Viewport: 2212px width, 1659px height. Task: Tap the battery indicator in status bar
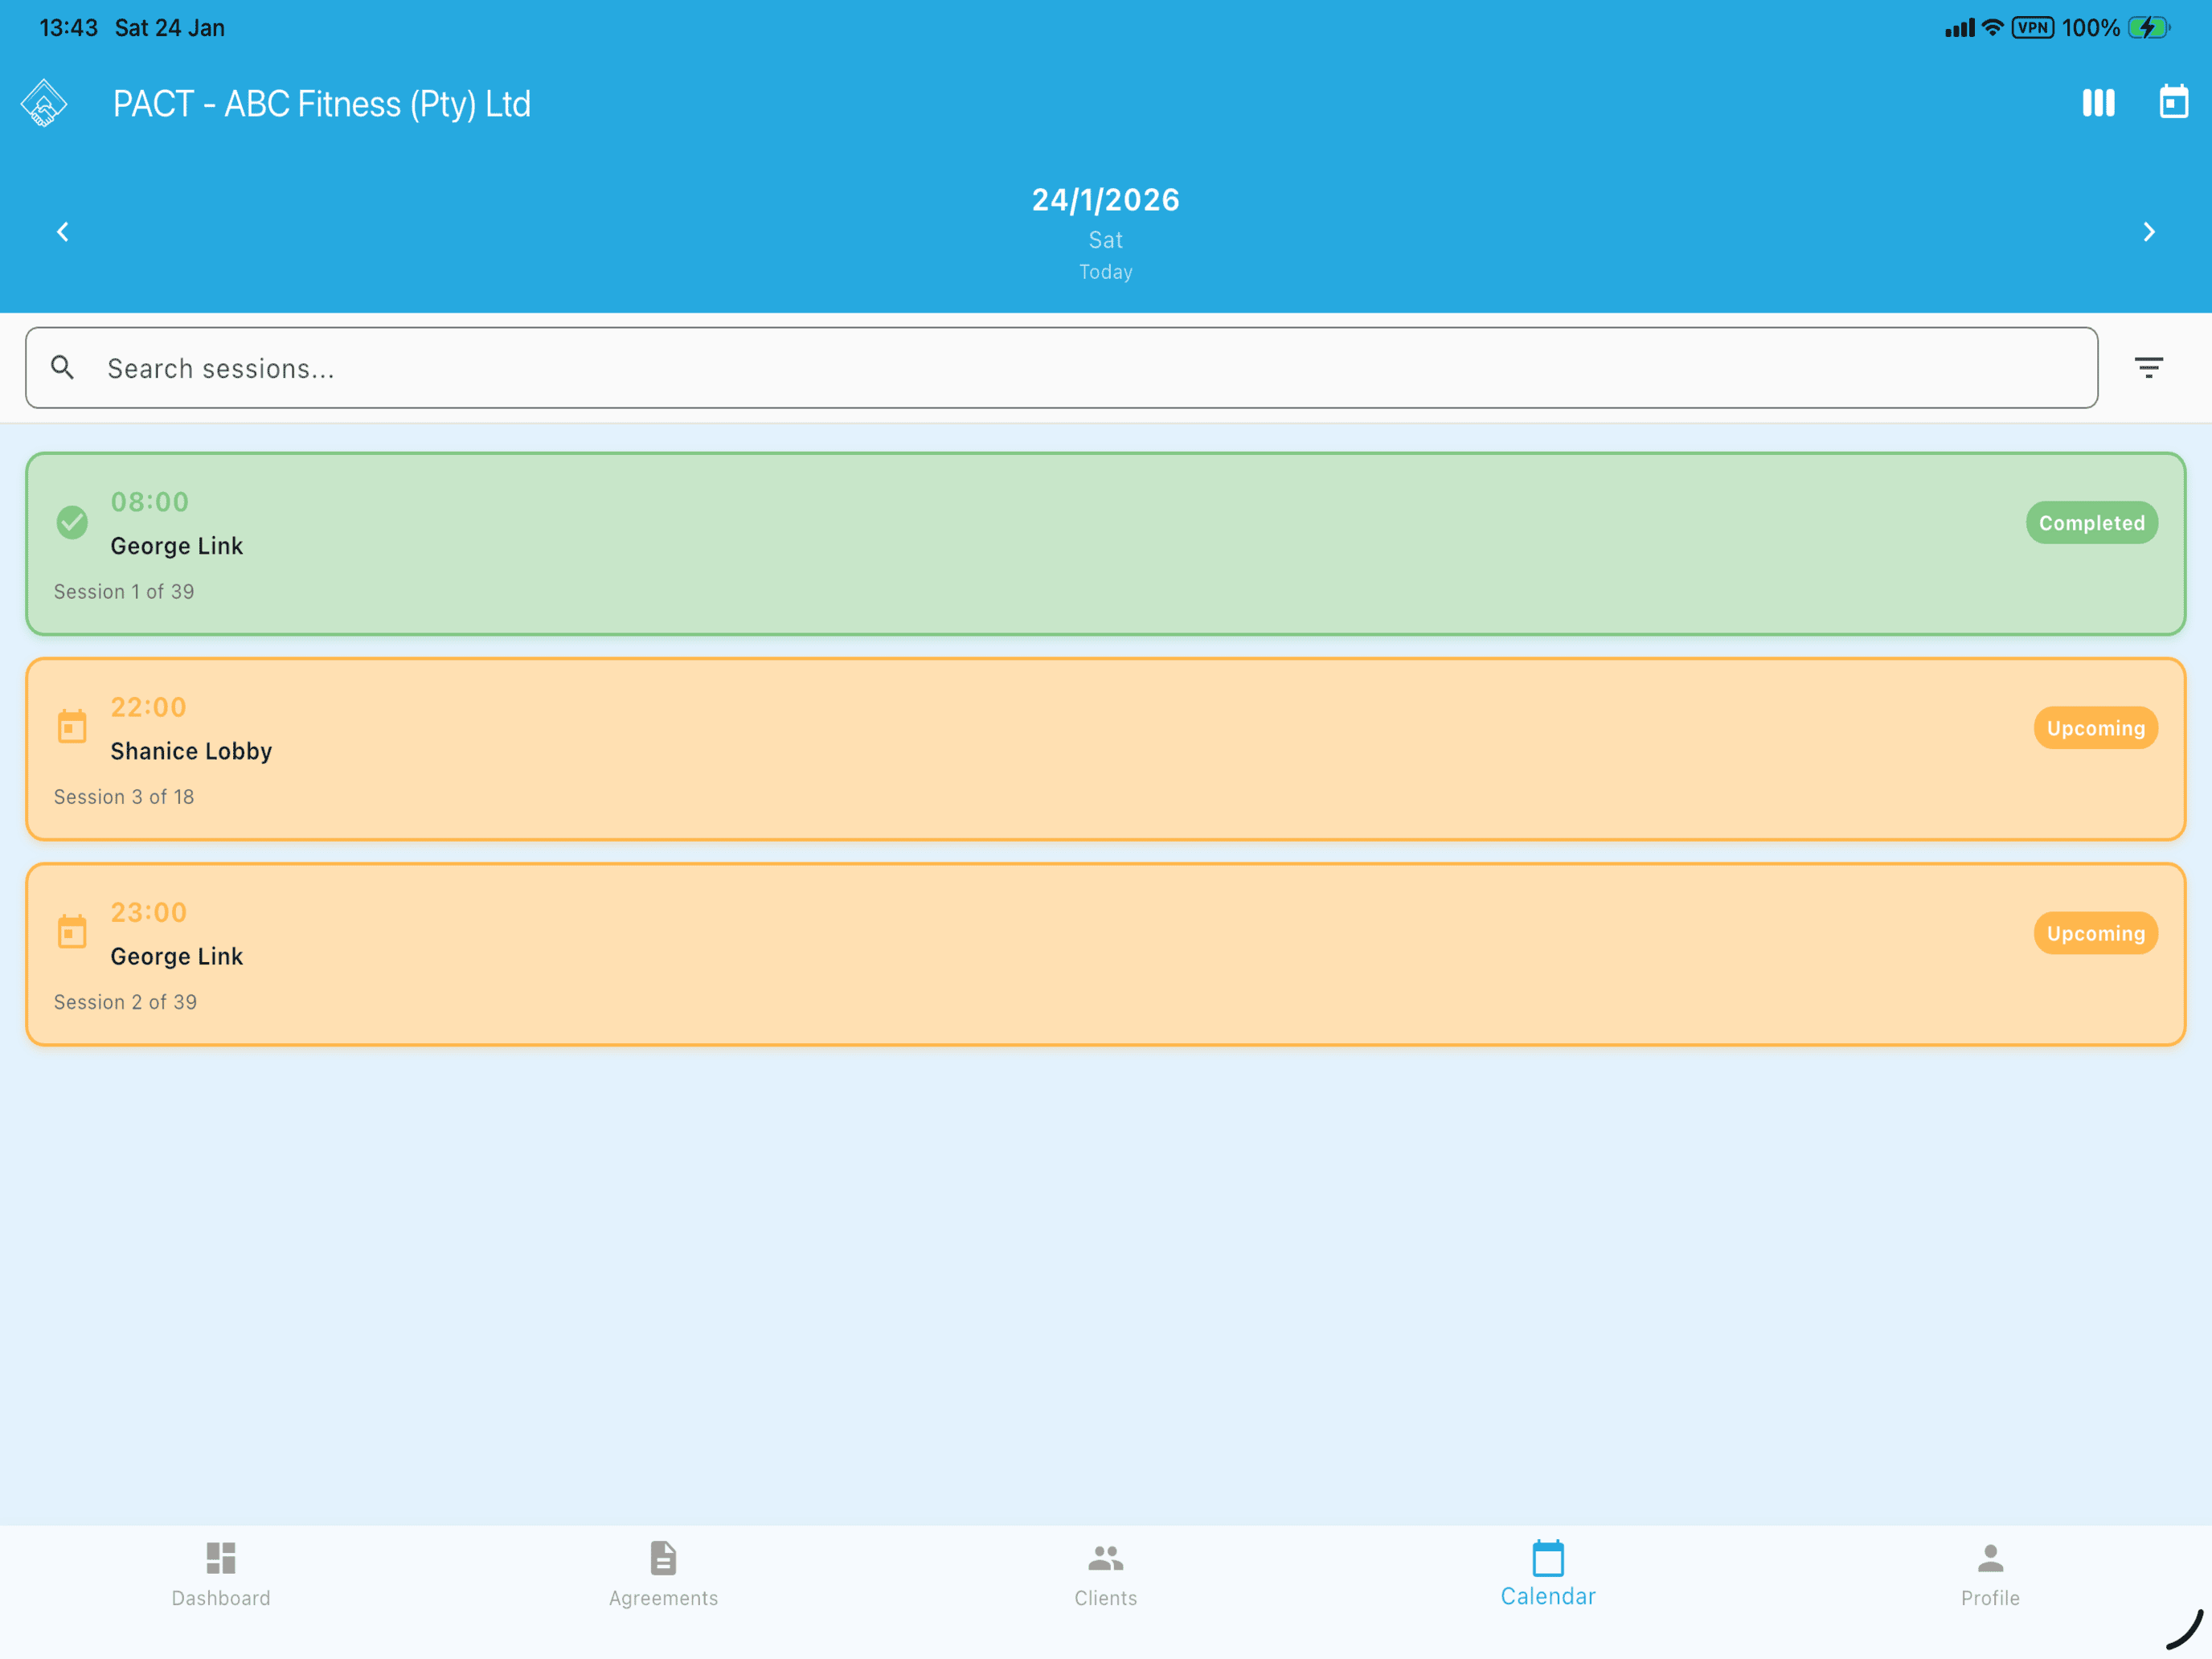coord(2148,28)
